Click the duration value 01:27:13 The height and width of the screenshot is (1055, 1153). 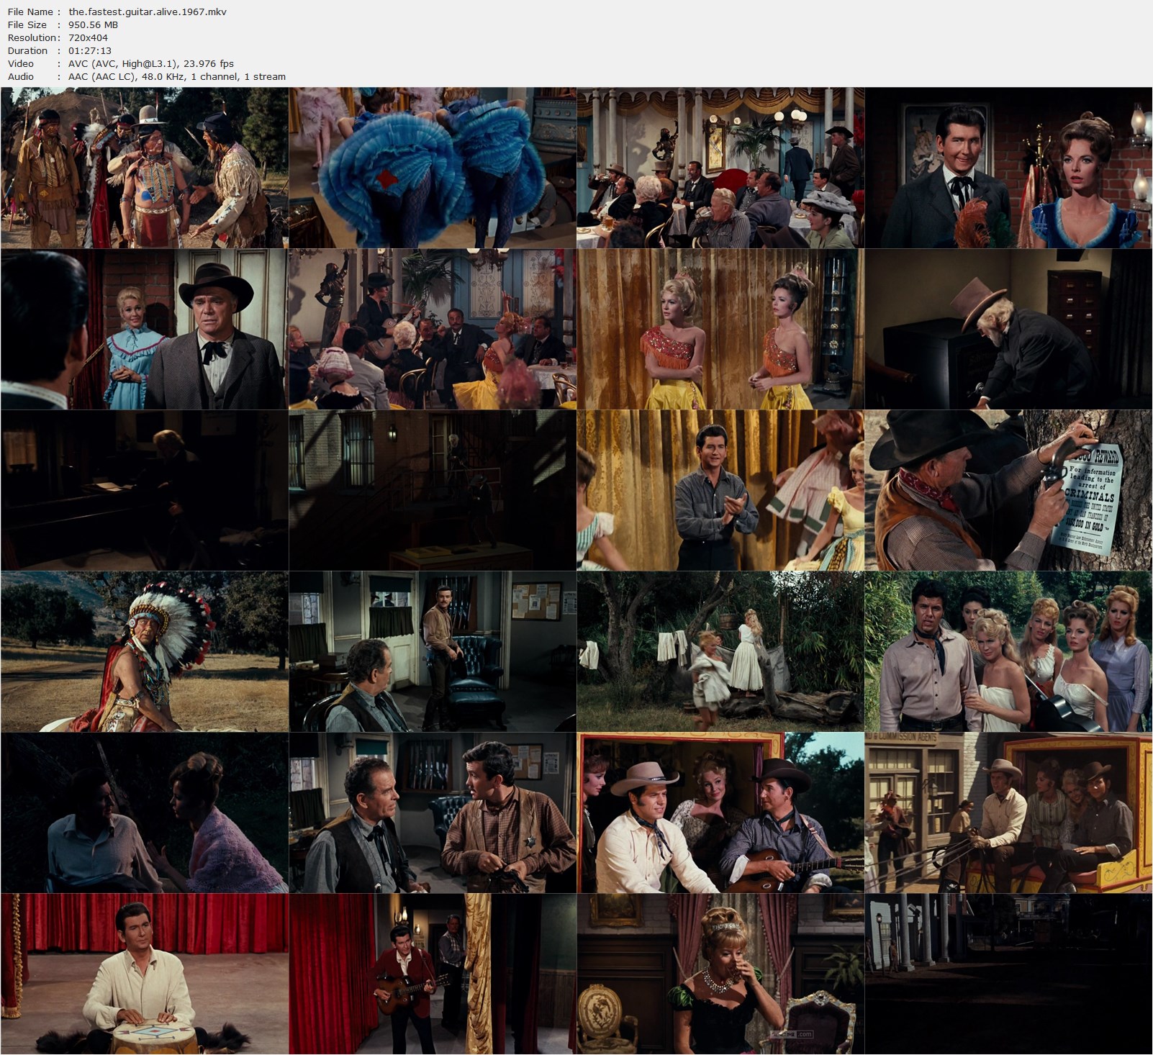point(90,50)
